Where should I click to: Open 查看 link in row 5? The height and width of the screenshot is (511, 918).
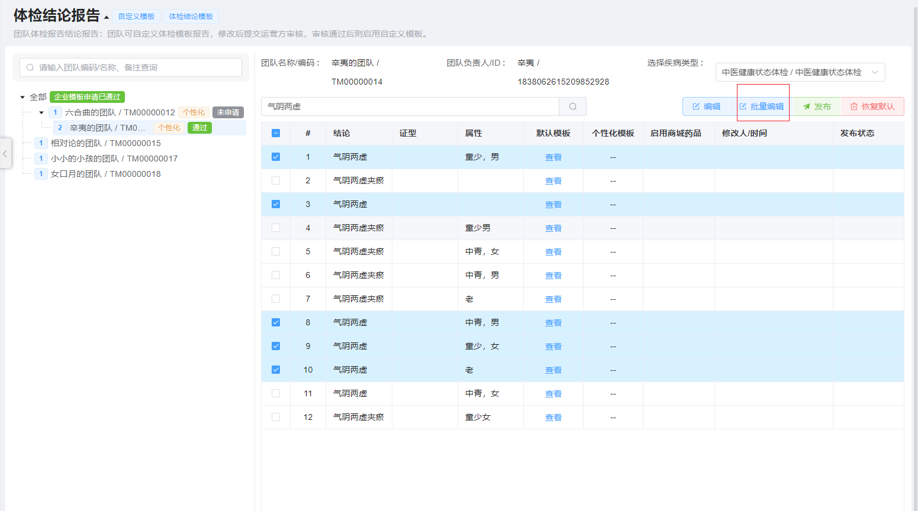pos(553,252)
